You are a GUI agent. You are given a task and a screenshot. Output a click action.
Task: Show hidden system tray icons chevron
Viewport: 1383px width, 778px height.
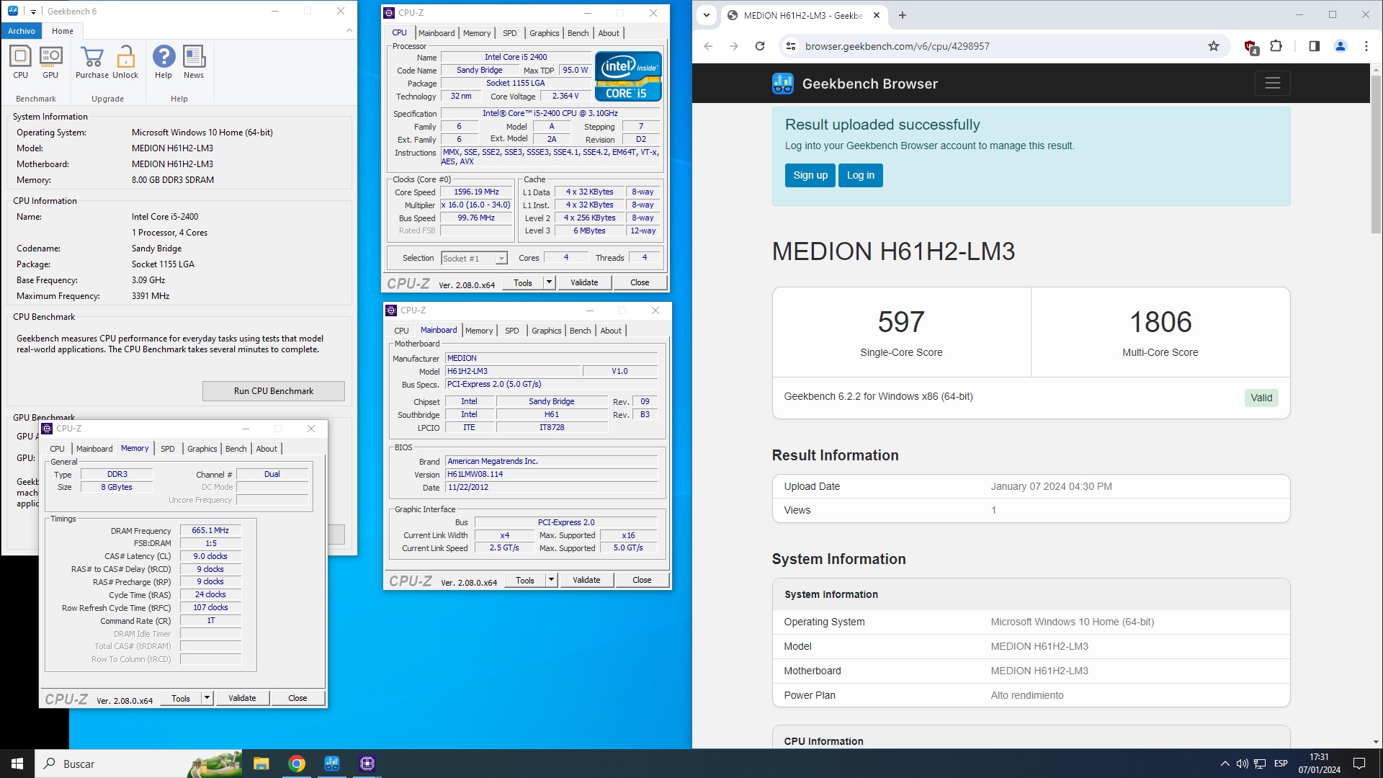pos(1225,764)
